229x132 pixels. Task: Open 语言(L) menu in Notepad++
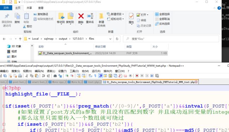[51, 71]
